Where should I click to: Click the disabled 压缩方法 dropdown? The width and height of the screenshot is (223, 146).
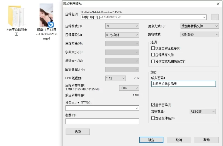pos(122,44)
